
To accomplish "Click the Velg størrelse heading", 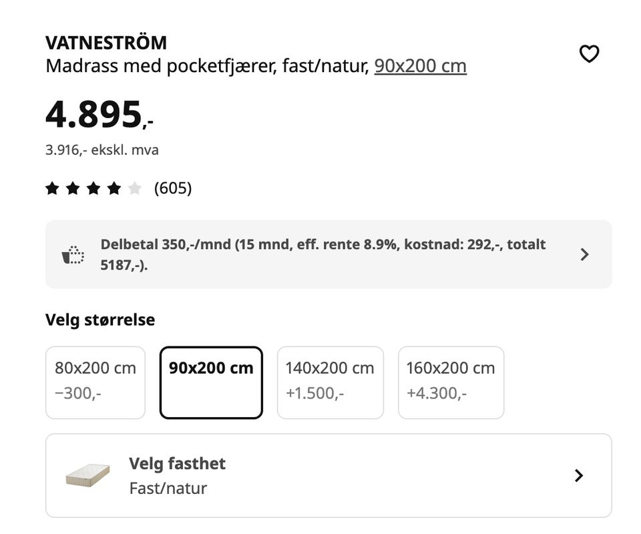I will (100, 320).
